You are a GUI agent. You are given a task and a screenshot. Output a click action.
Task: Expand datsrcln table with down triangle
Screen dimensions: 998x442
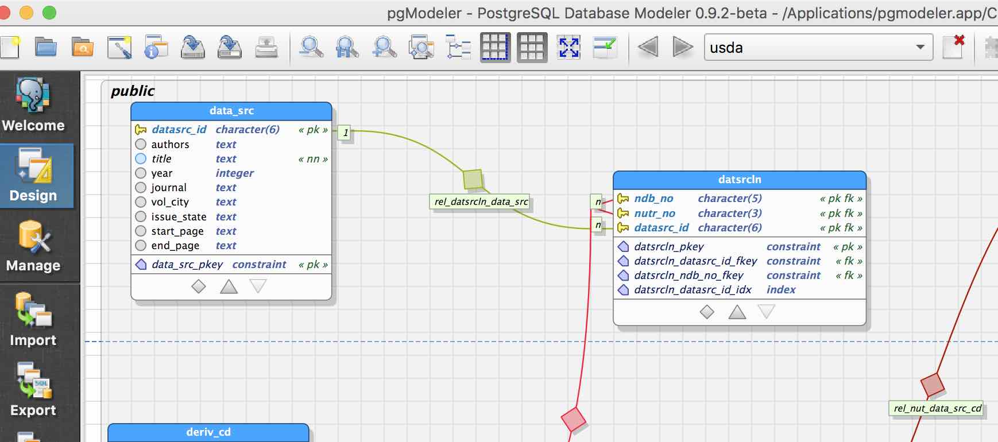(x=767, y=312)
